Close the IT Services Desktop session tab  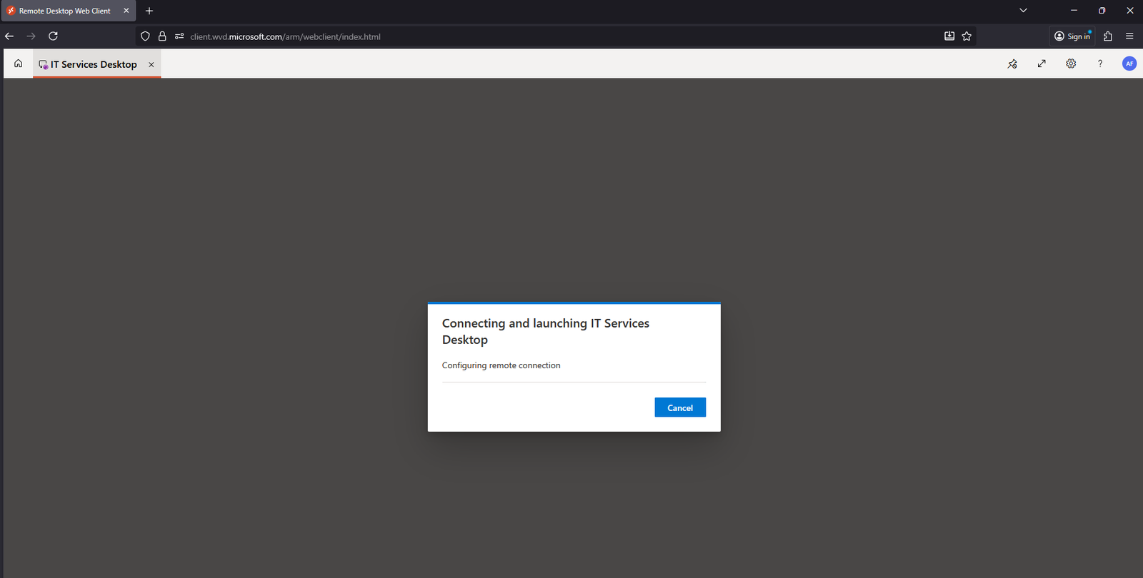pos(151,64)
